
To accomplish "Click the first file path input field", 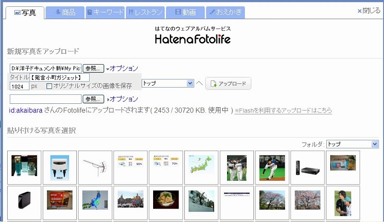I will pyautogui.click(x=46, y=68).
